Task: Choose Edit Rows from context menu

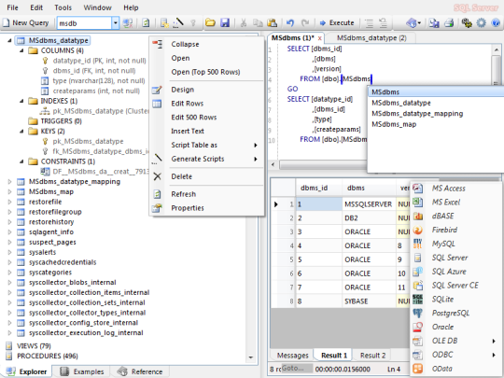Action: 187,104
